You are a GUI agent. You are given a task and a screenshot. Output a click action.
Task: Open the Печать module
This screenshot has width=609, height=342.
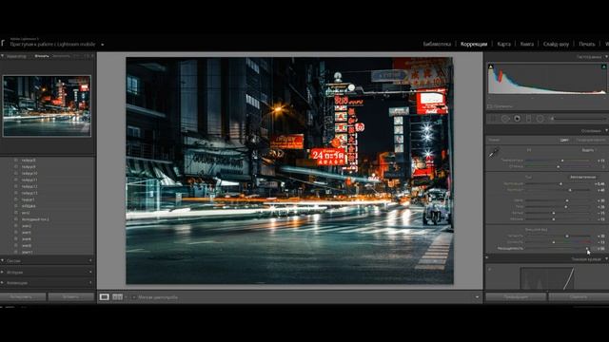click(586, 44)
